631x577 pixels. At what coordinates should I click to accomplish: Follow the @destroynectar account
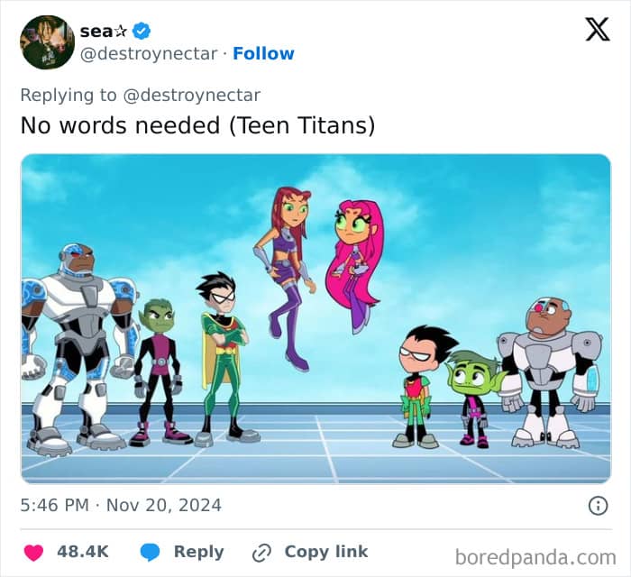pyautogui.click(x=263, y=53)
